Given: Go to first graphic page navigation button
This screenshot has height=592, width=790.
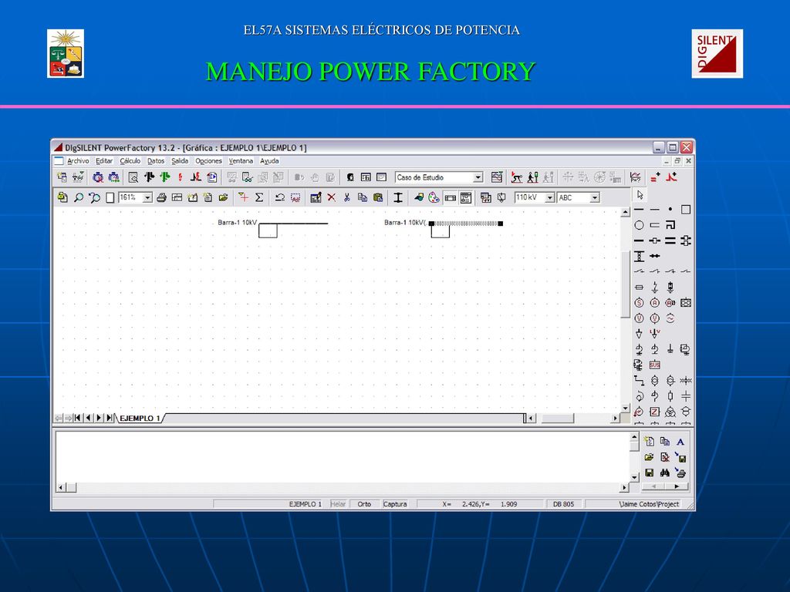Looking at the screenshot, I should (78, 418).
